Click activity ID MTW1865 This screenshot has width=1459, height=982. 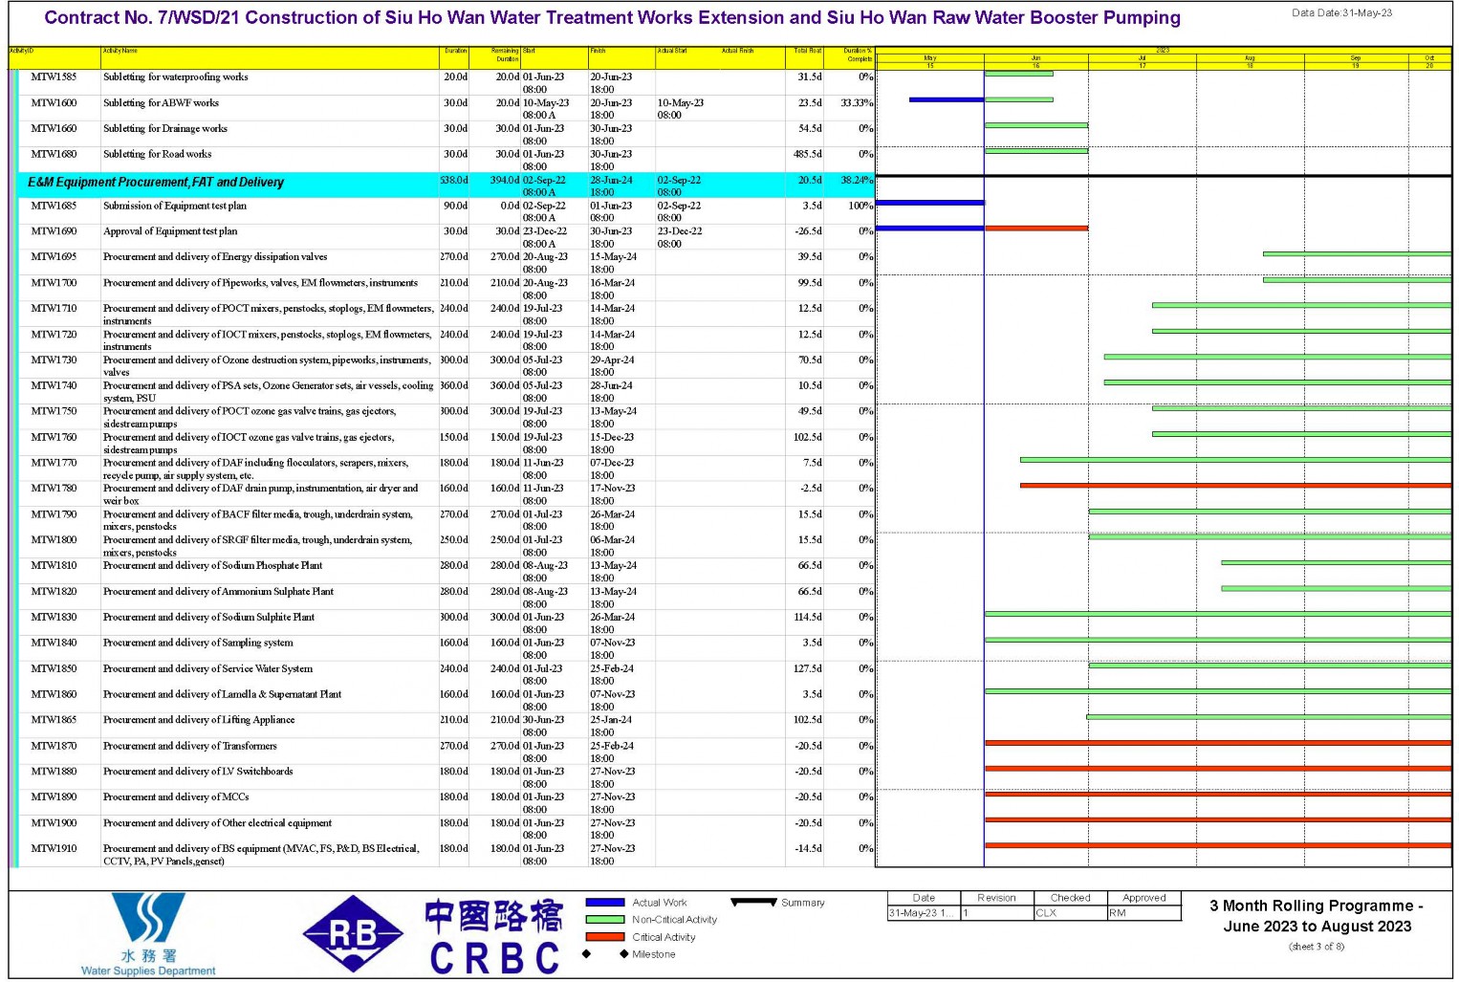coord(54,720)
